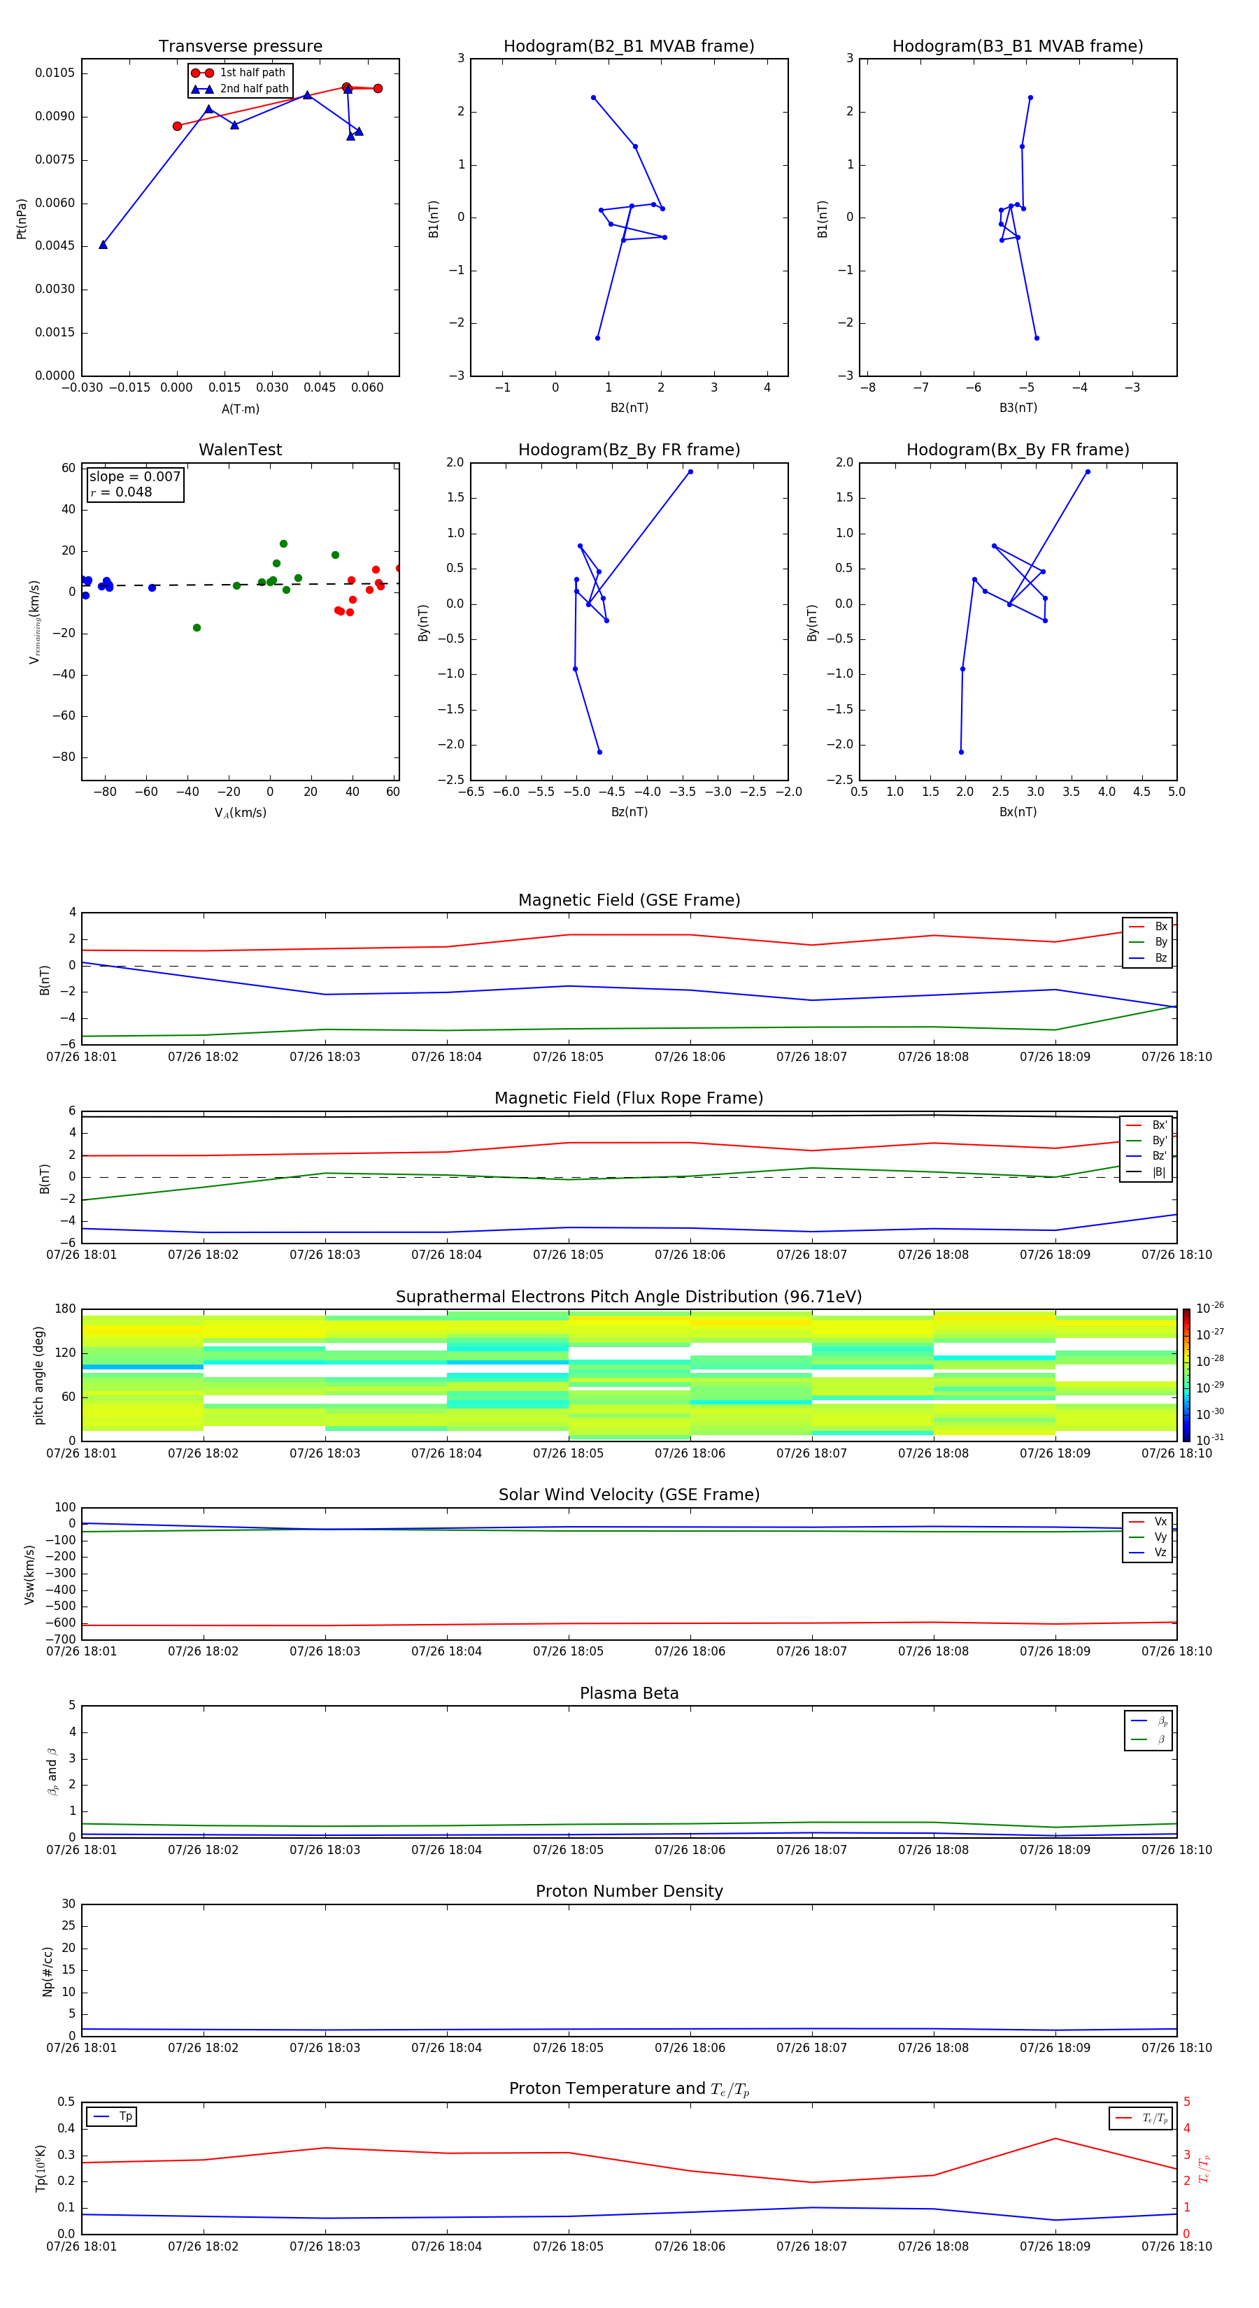Click the 'Vx' legend entry
Image resolution: width=1259 pixels, height=2308 pixels.
1148,1521
